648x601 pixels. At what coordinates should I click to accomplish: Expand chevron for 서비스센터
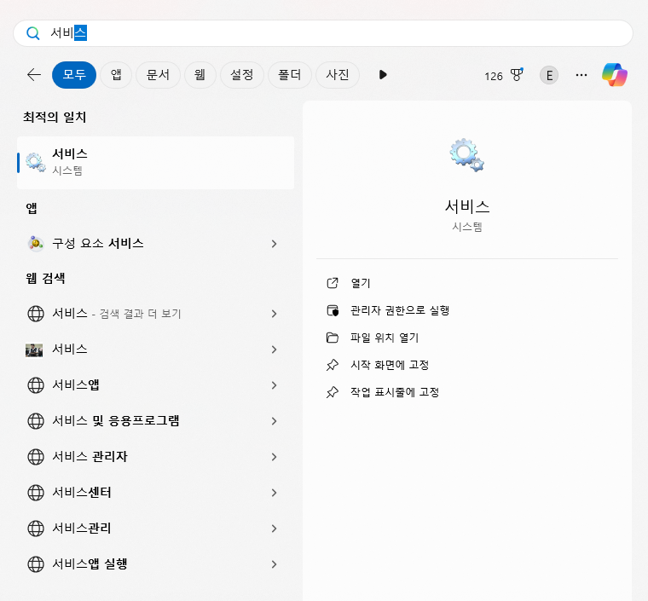[274, 493]
